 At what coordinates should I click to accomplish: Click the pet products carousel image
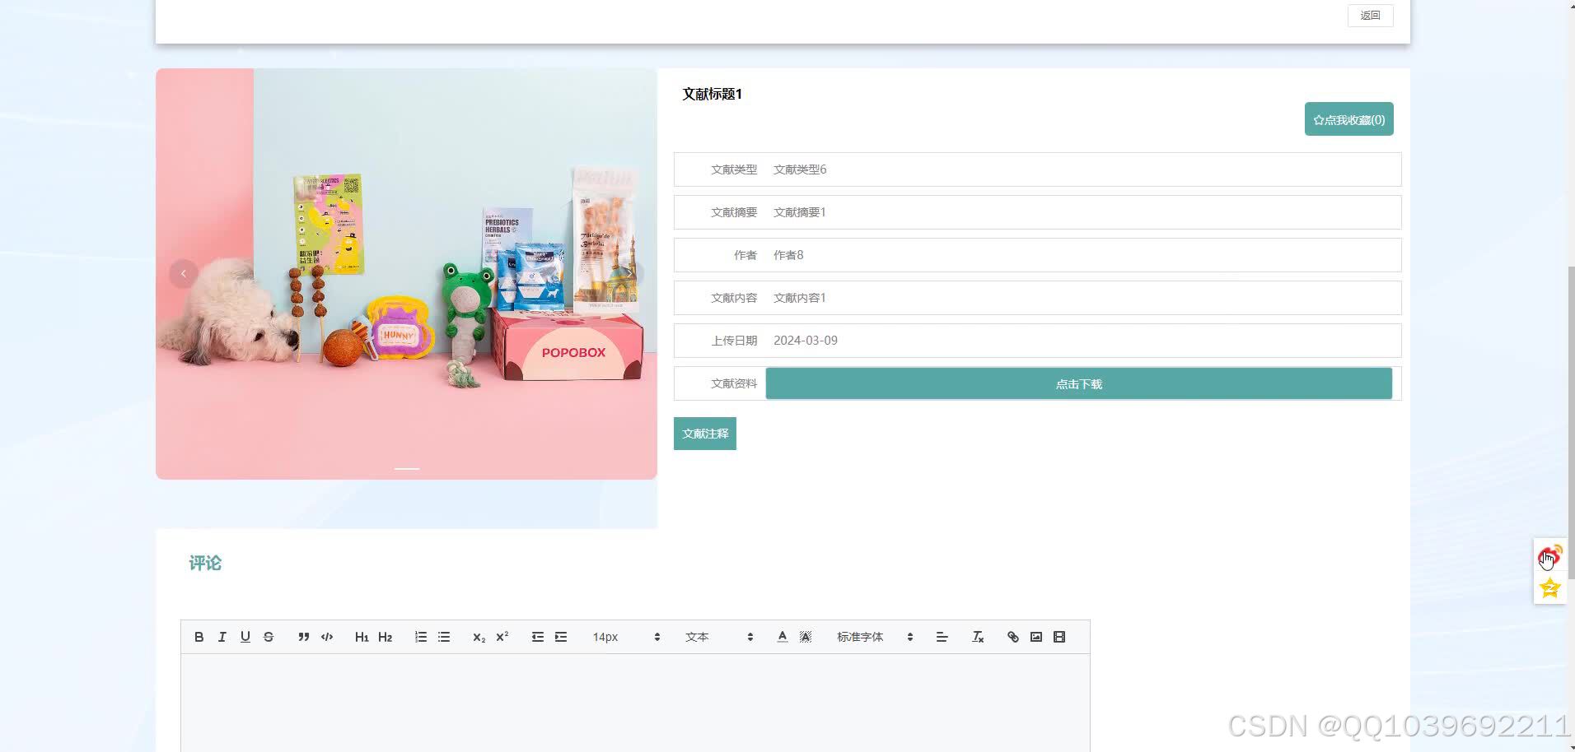406,274
